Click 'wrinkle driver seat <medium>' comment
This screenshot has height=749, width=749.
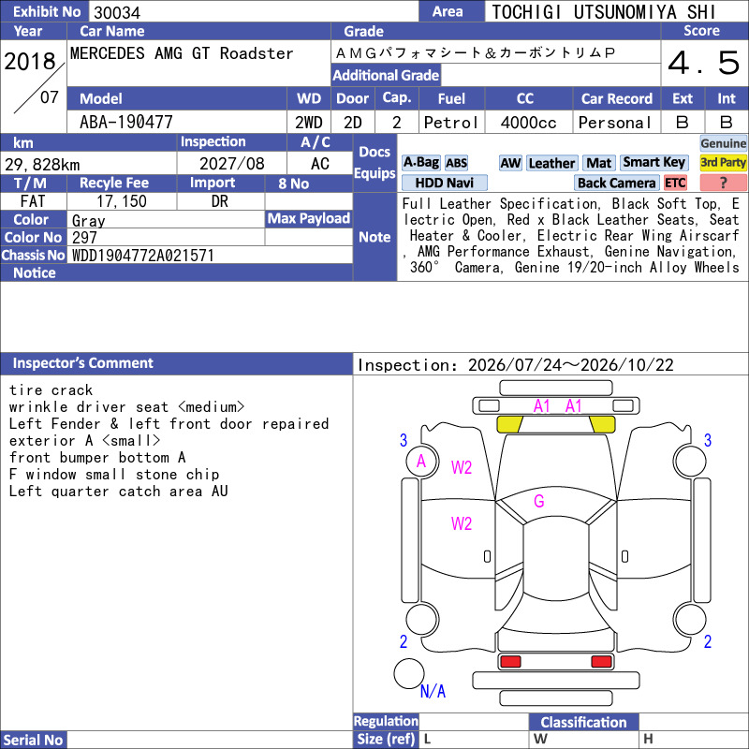pos(127,407)
